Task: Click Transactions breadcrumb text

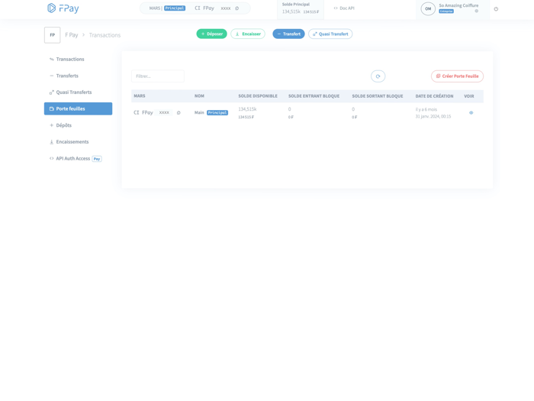Action: [x=105, y=35]
